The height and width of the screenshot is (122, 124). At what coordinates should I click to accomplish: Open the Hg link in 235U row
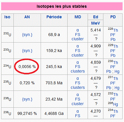click(117, 88)
